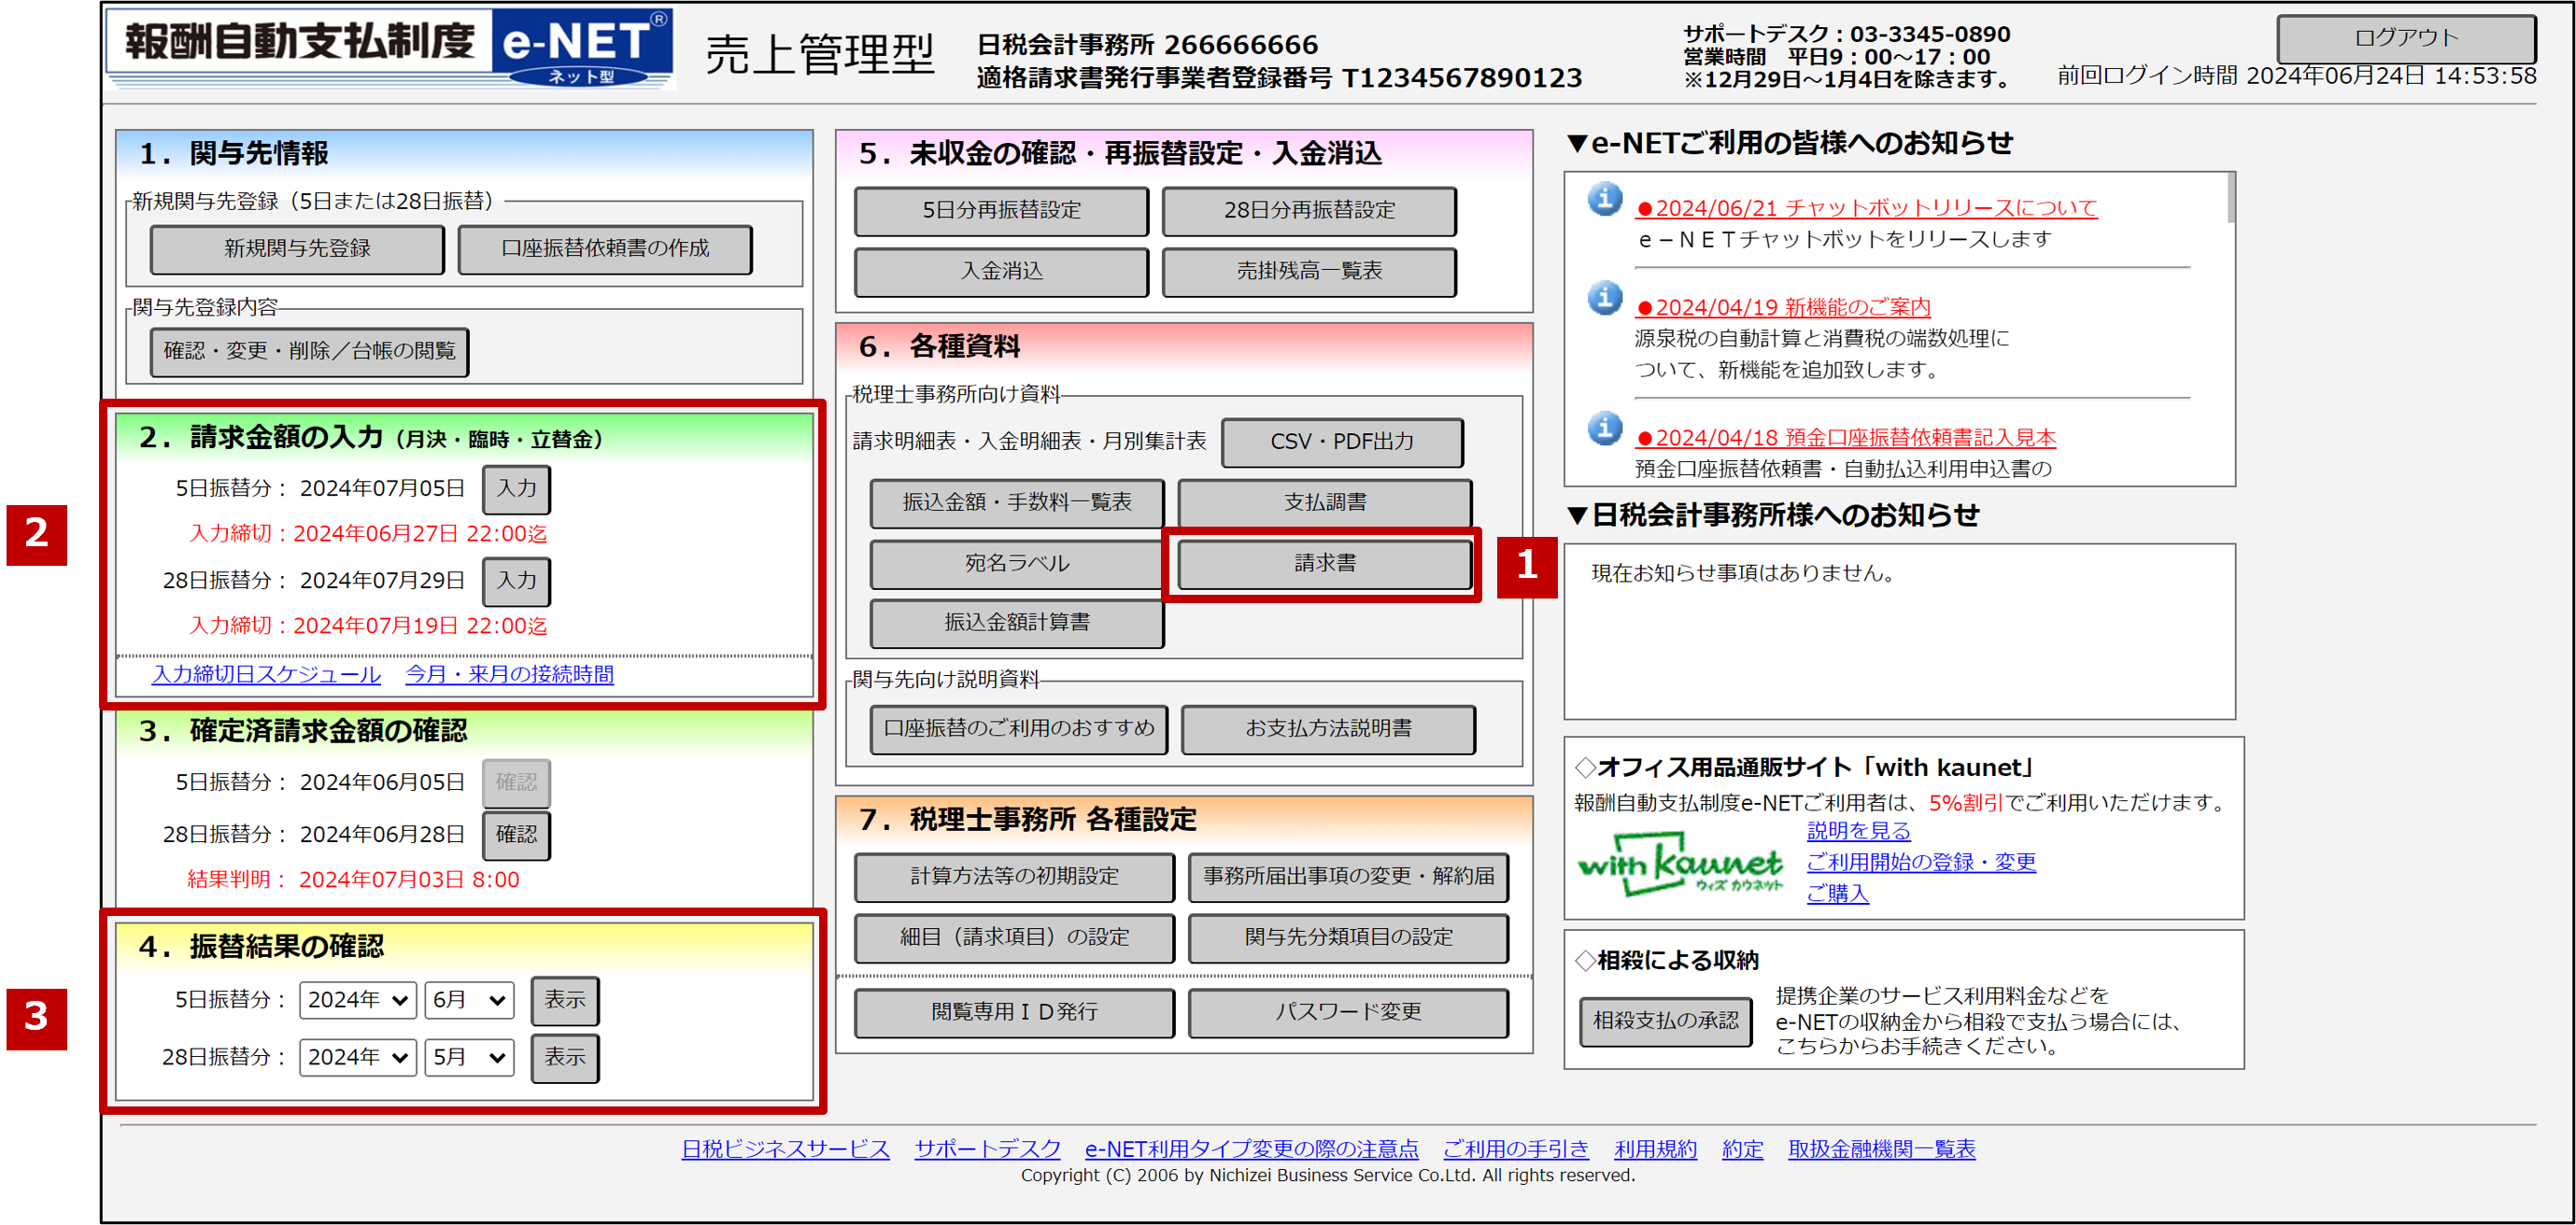Open the チャットボットリリースについて notice link
Viewport: 2576px width, 1225px height.
coord(1866,208)
